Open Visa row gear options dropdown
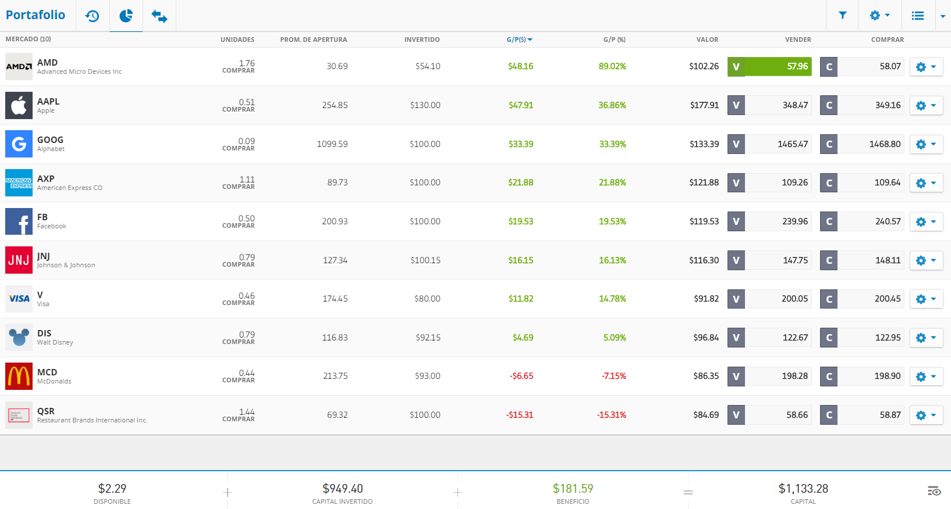This screenshot has width=951, height=509. coord(926,299)
